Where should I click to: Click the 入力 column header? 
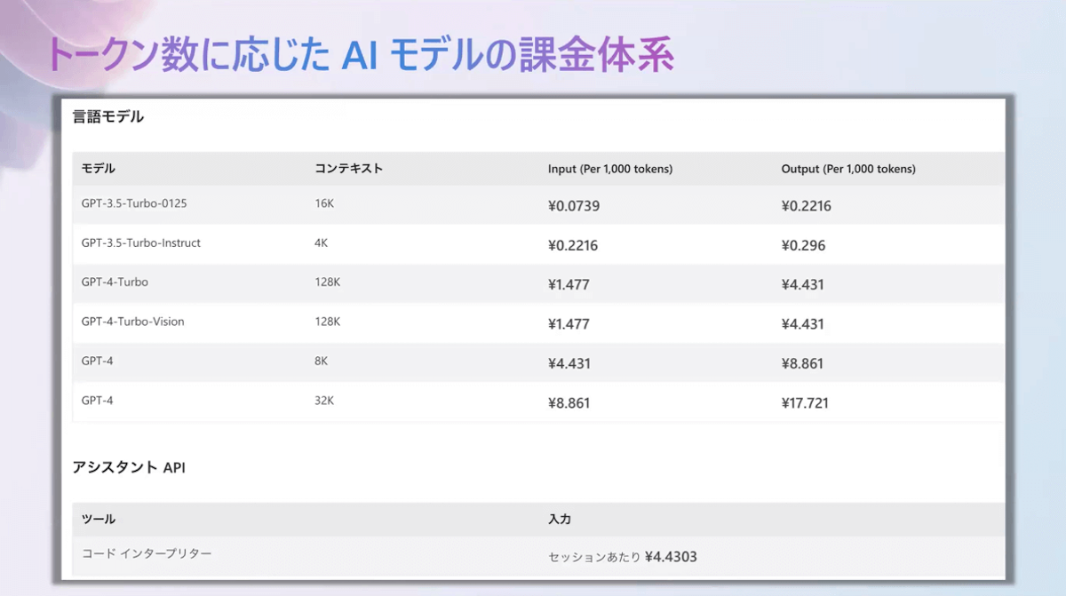point(560,519)
